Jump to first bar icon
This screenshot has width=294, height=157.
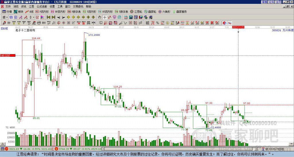point(48,17)
